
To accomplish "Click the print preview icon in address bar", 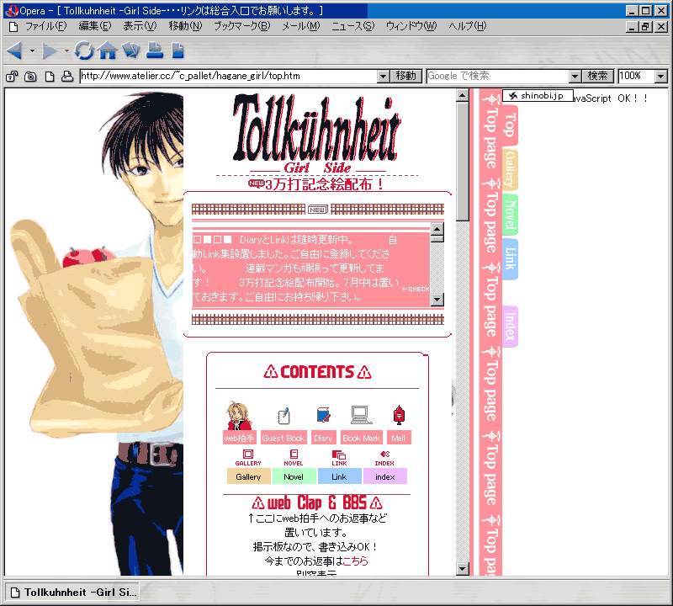I will click(67, 77).
